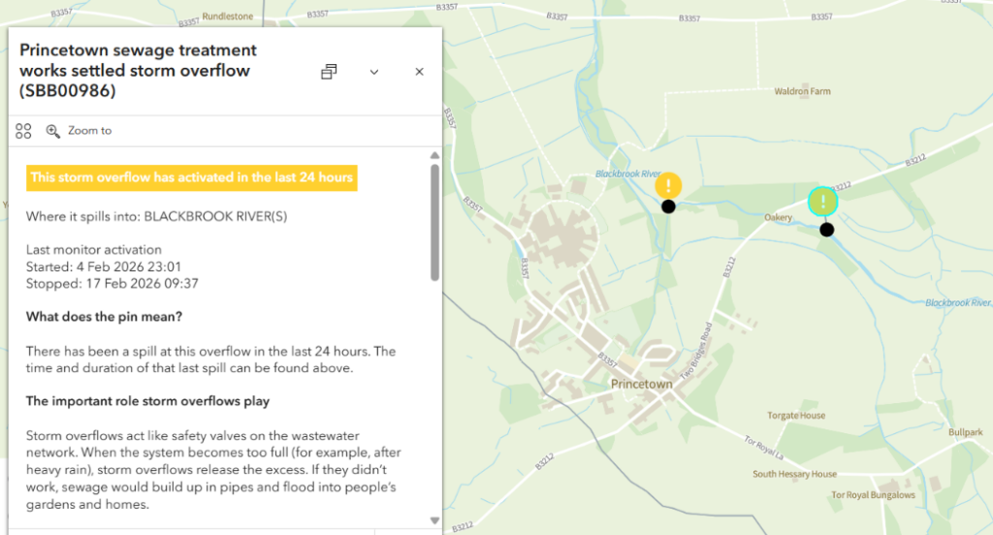Click the Zoom to button
Viewport: 993px width, 535px height.
79,131
